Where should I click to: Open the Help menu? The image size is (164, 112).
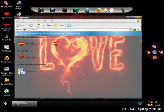click(51, 21)
